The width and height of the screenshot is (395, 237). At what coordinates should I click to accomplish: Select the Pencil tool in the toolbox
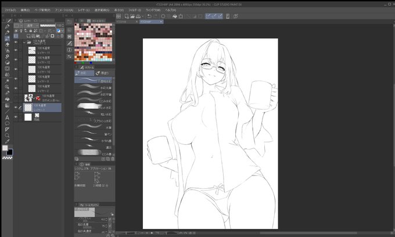click(8, 32)
